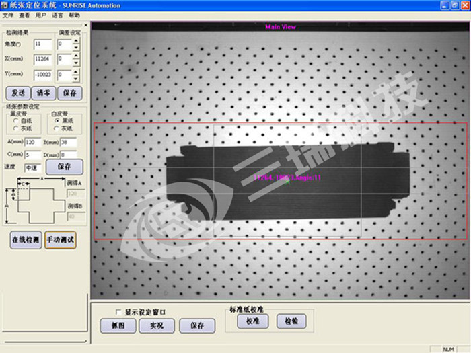
Task: Open the 文件 menu
Action: tap(8, 15)
